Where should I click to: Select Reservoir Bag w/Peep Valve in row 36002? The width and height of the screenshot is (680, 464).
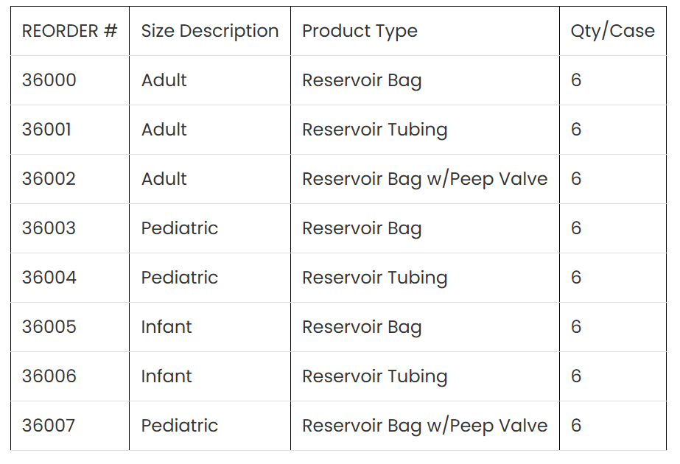[424, 179]
